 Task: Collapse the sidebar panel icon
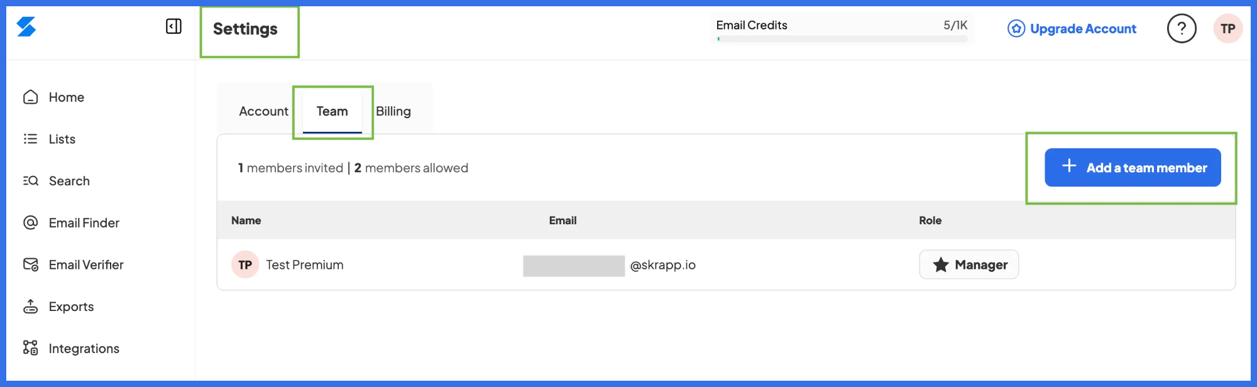[x=173, y=26]
